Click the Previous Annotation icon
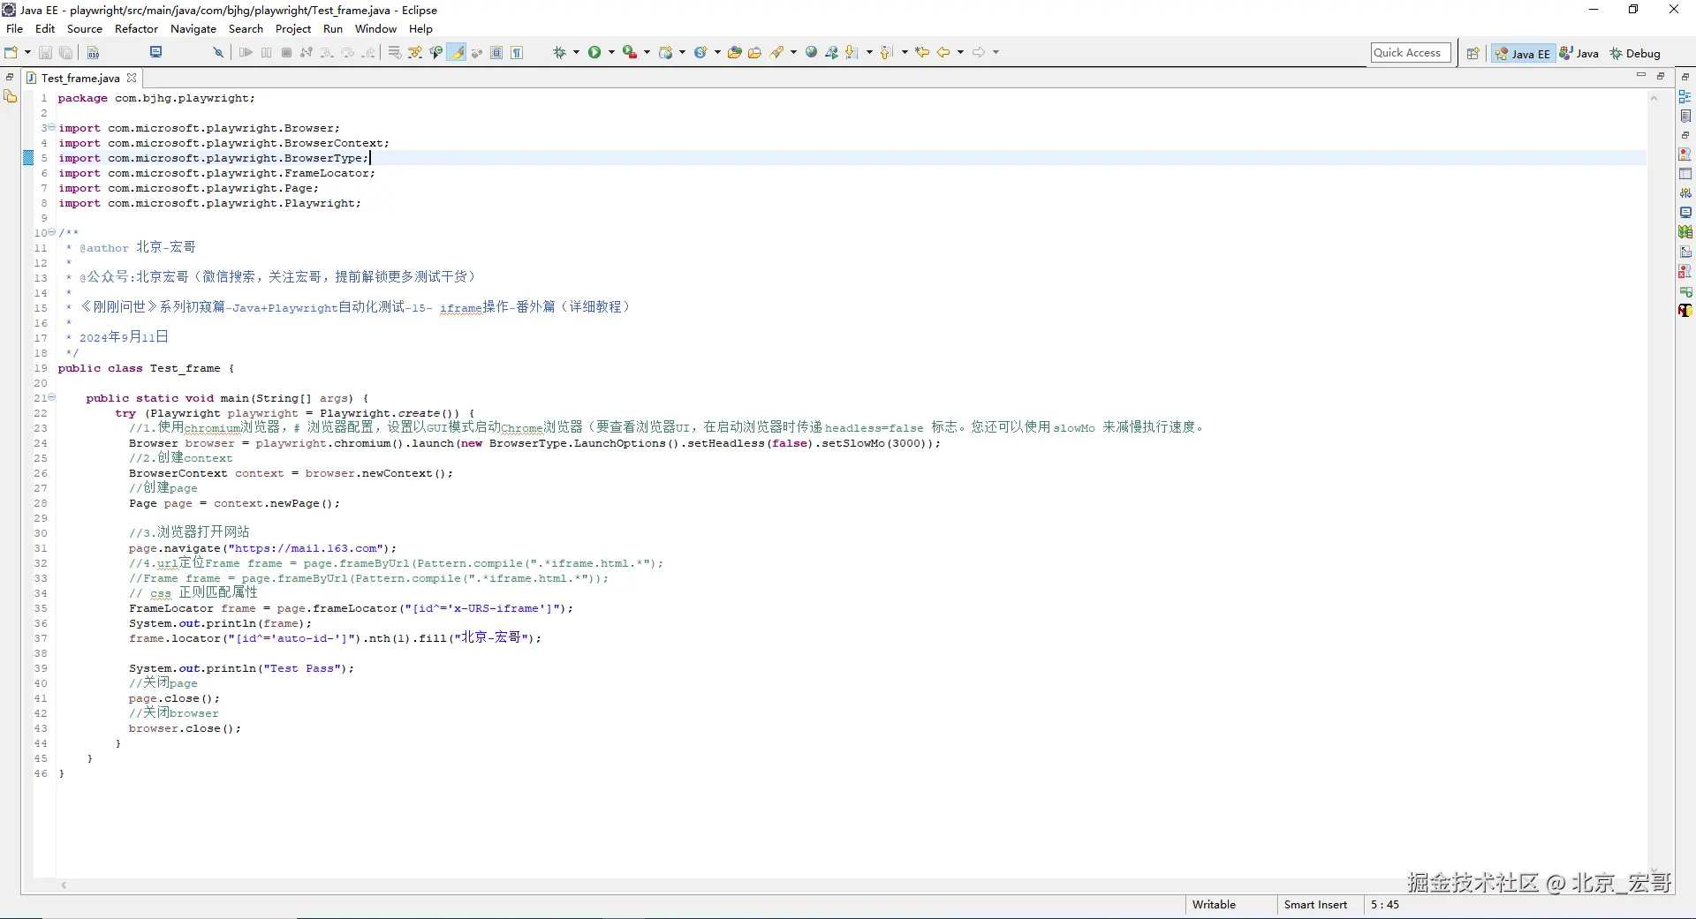 coord(887,53)
